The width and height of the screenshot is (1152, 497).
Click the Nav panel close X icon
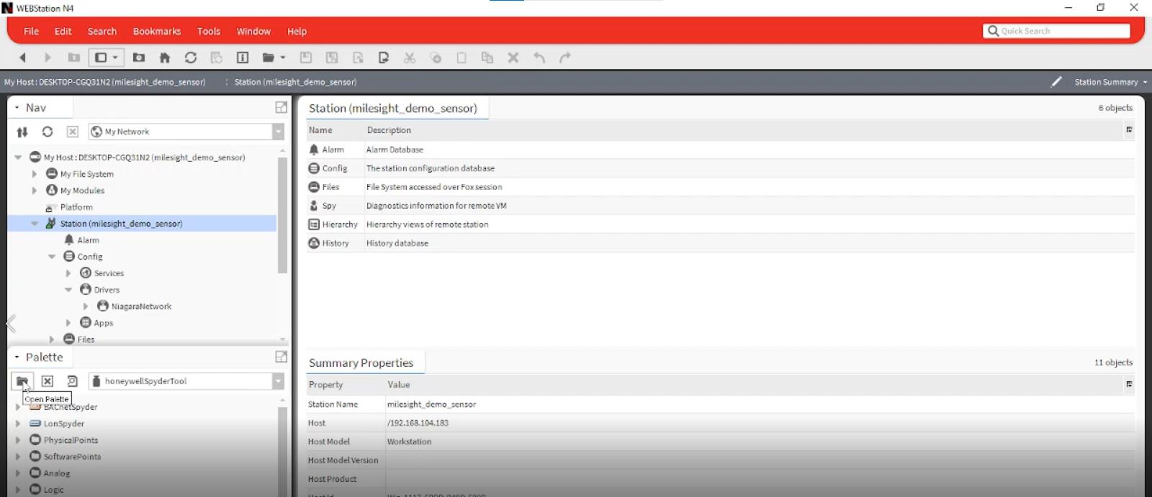pos(73,132)
